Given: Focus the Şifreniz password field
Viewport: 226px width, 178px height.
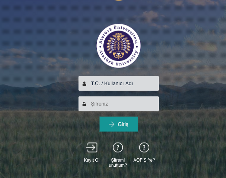Looking at the screenshot, I should 119,104.
